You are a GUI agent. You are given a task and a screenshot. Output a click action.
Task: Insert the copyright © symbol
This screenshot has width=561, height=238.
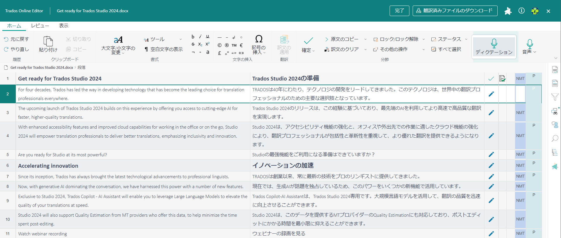pyautogui.click(x=220, y=45)
